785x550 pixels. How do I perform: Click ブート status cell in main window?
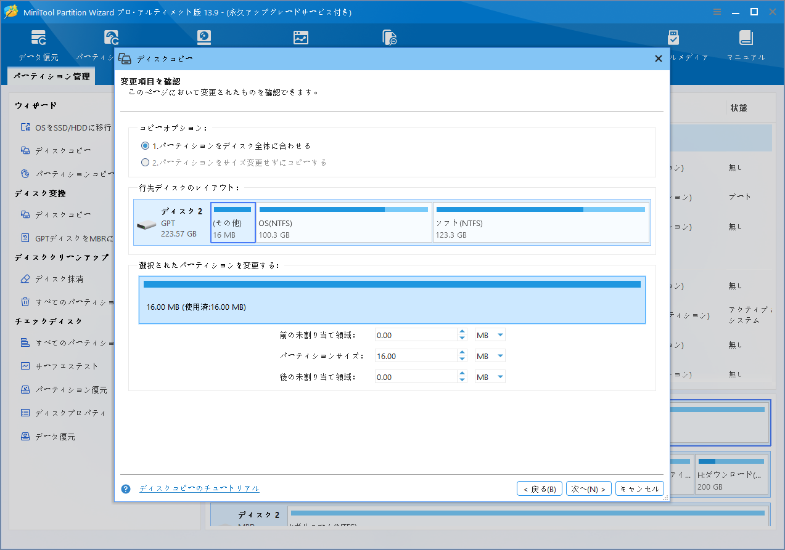tap(739, 197)
